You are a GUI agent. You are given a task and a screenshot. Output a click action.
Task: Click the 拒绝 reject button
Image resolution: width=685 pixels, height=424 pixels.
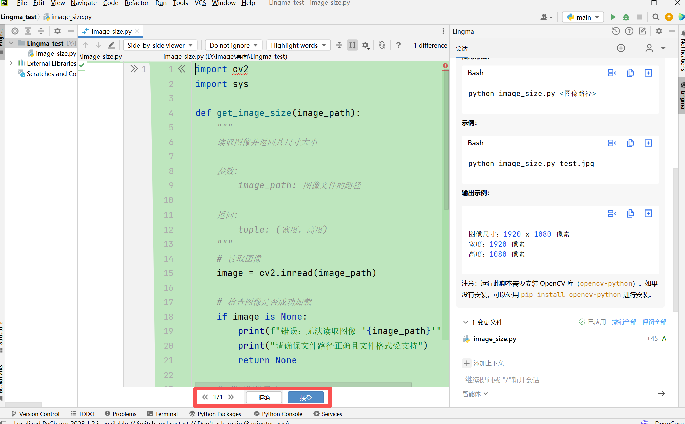pyautogui.click(x=264, y=397)
